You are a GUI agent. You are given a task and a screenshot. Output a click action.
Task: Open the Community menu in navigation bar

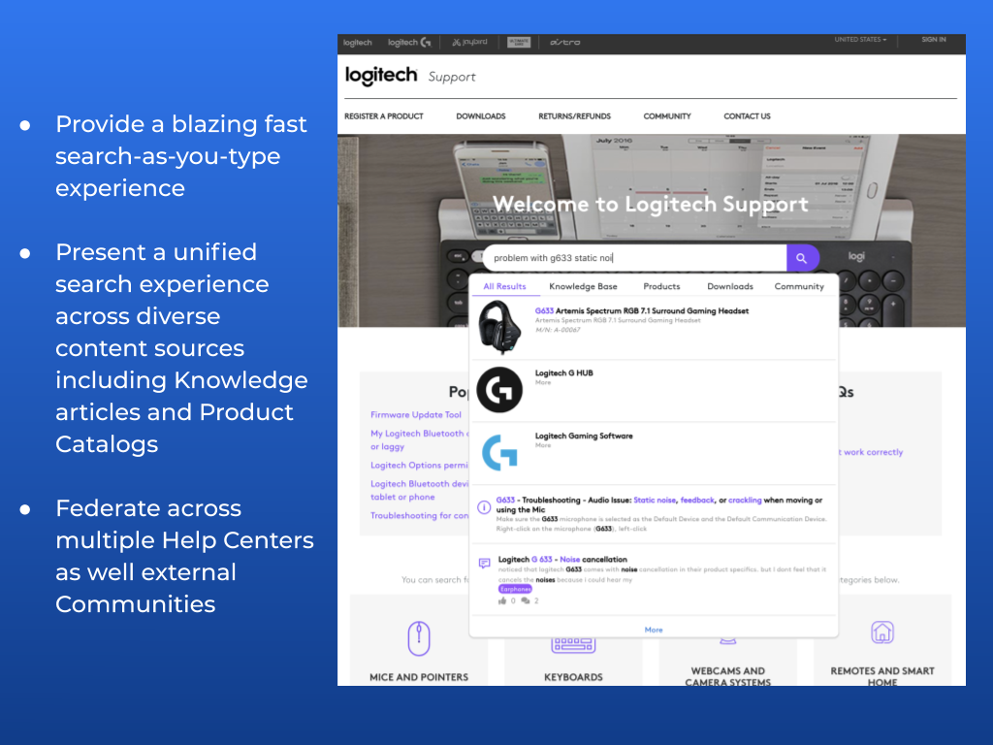coord(667,116)
